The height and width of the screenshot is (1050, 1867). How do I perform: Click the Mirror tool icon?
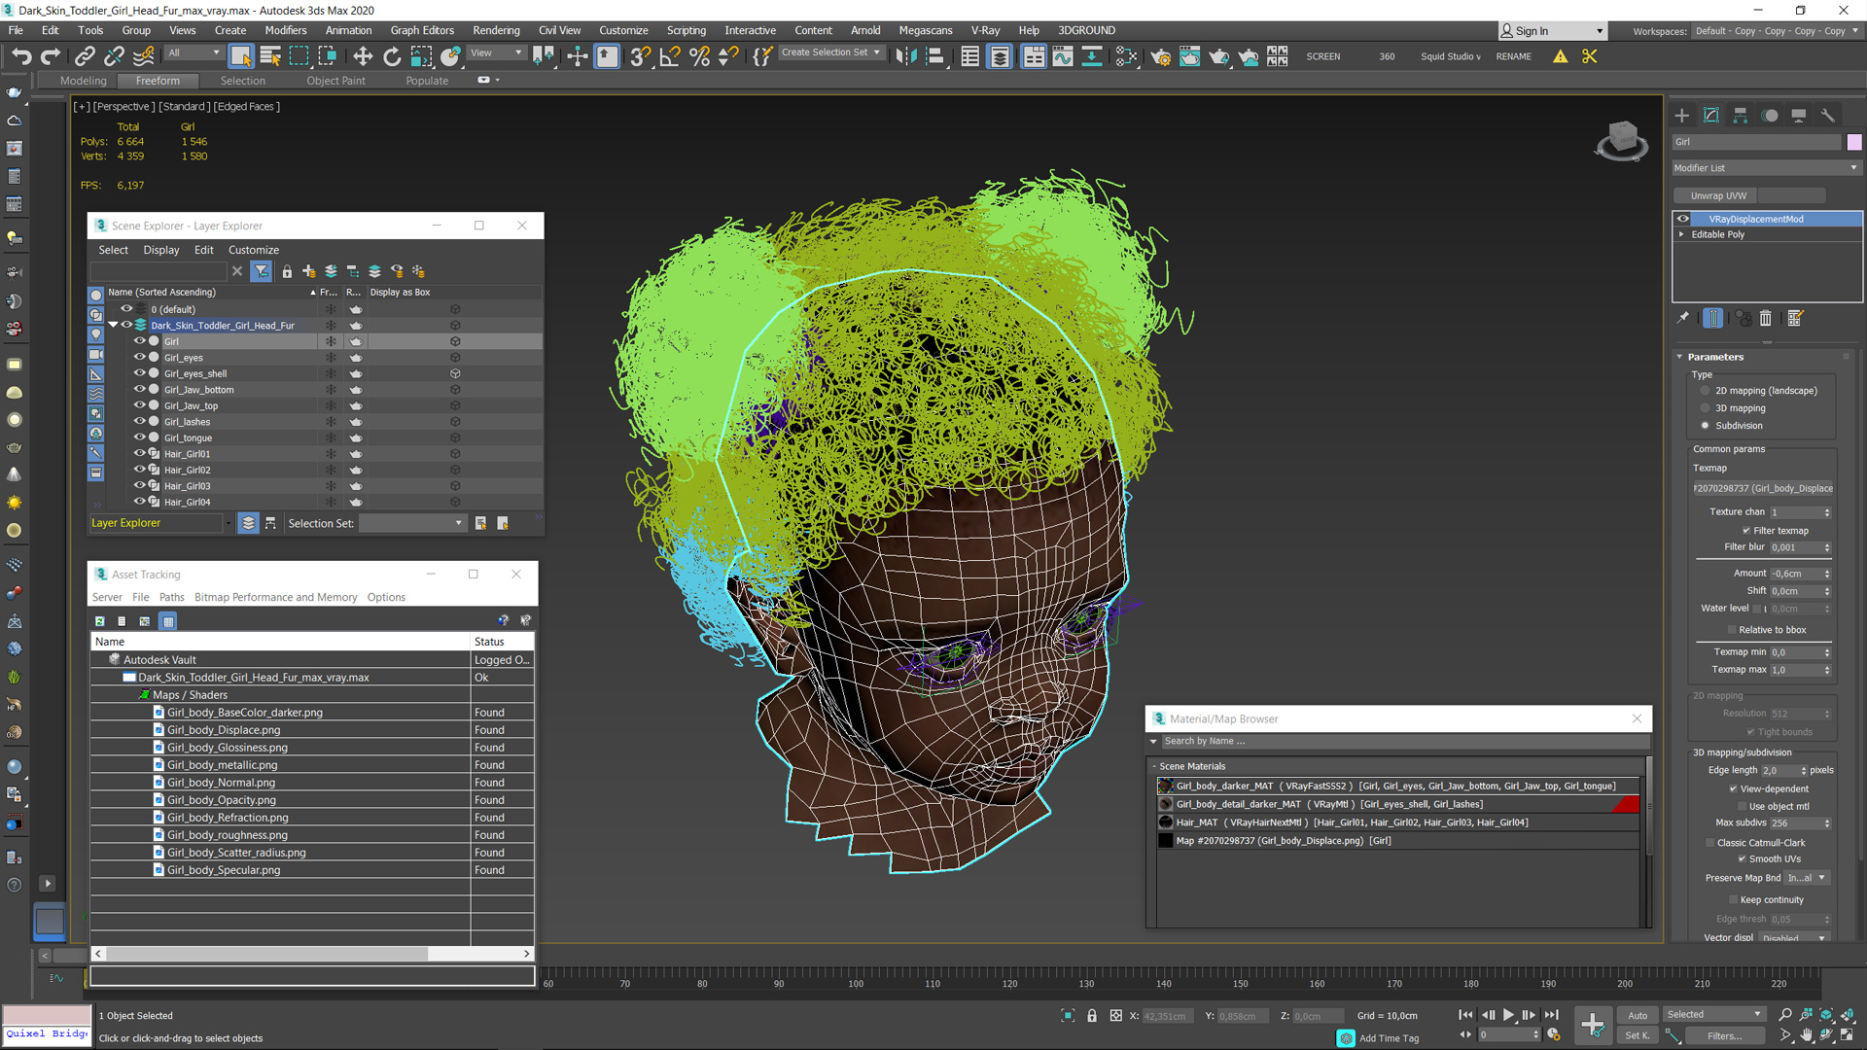[906, 56]
